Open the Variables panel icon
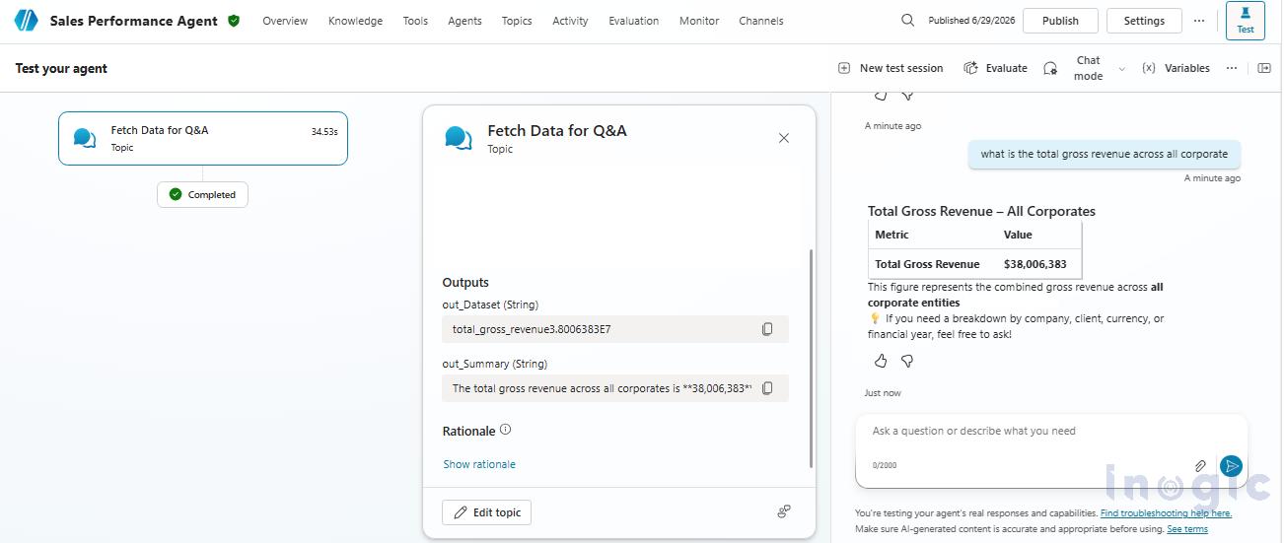 [1149, 68]
